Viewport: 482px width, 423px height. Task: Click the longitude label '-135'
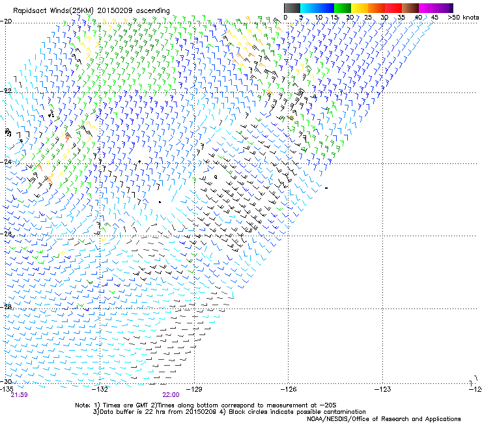(7, 389)
